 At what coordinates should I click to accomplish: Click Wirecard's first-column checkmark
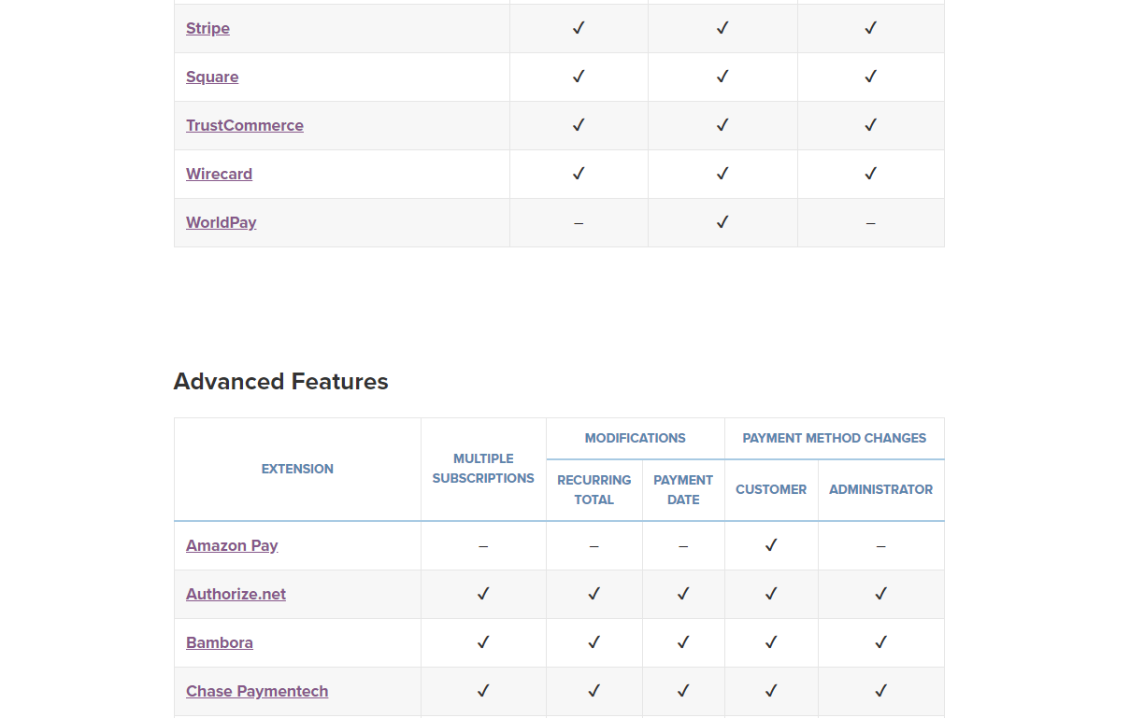[579, 174]
